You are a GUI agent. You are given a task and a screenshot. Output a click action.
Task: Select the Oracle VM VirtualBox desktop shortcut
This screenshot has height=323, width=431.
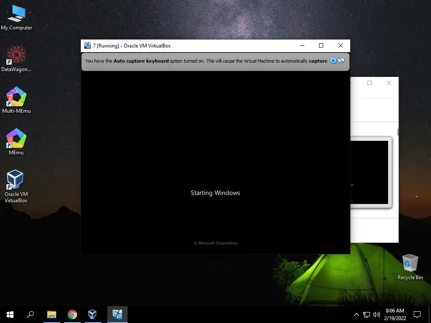click(16, 186)
